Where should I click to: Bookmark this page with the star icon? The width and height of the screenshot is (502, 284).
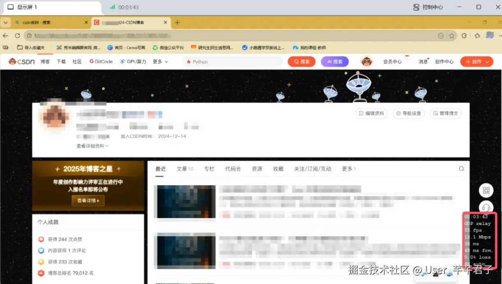pyautogui.click(x=451, y=36)
